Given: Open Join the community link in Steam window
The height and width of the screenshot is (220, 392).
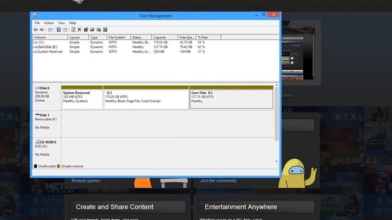Looking at the screenshot, I should (218, 181).
